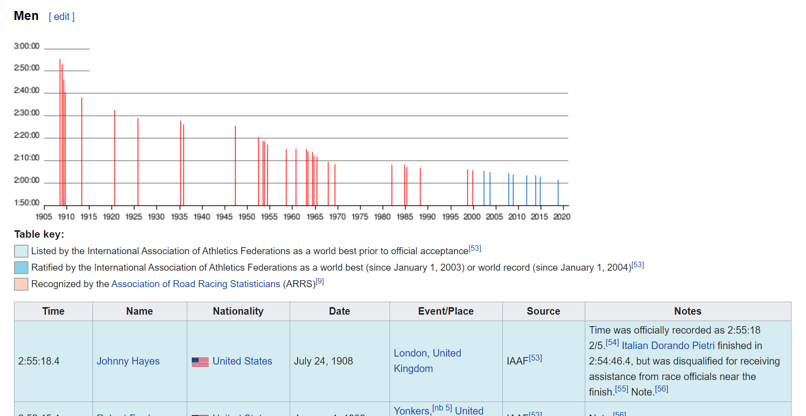806x416 pixels.
Task: Click citation [53] beside IAAF in Hayes row
Action: click(535, 358)
